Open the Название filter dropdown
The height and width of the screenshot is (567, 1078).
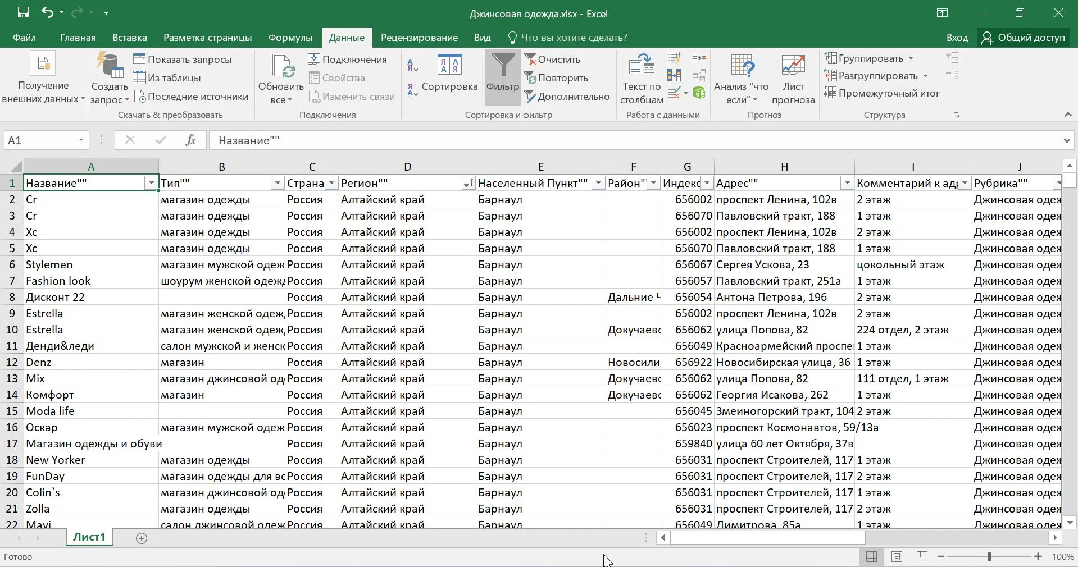point(151,183)
